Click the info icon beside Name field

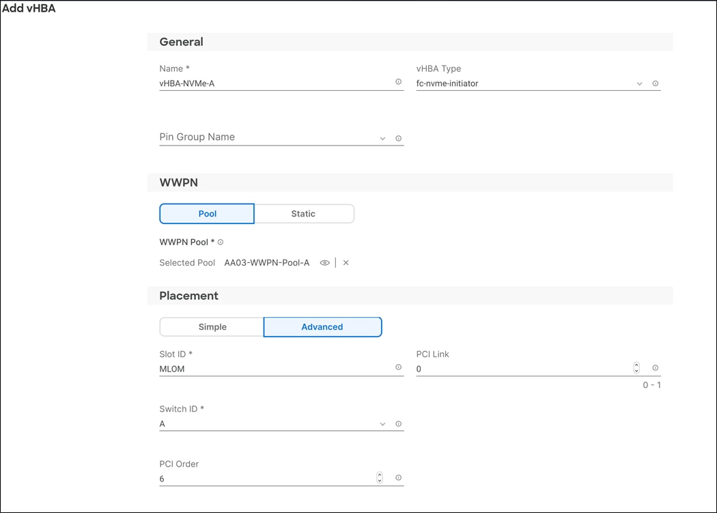398,82
